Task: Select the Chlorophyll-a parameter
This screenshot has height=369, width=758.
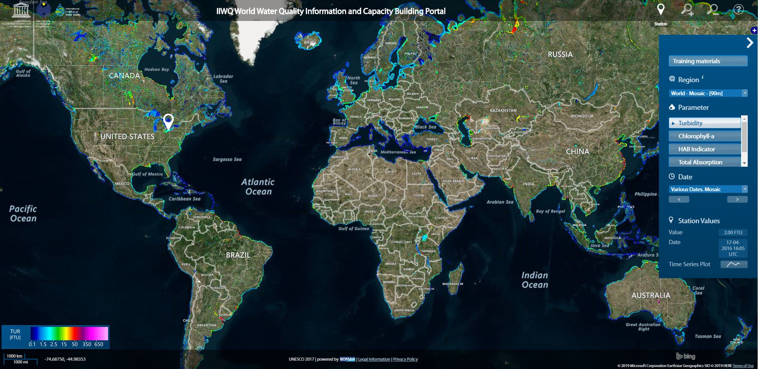Action: tap(705, 136)
